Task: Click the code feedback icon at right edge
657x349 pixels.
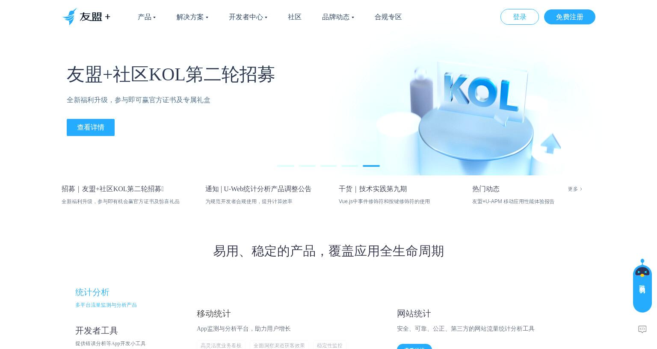Action: [642, 329]
